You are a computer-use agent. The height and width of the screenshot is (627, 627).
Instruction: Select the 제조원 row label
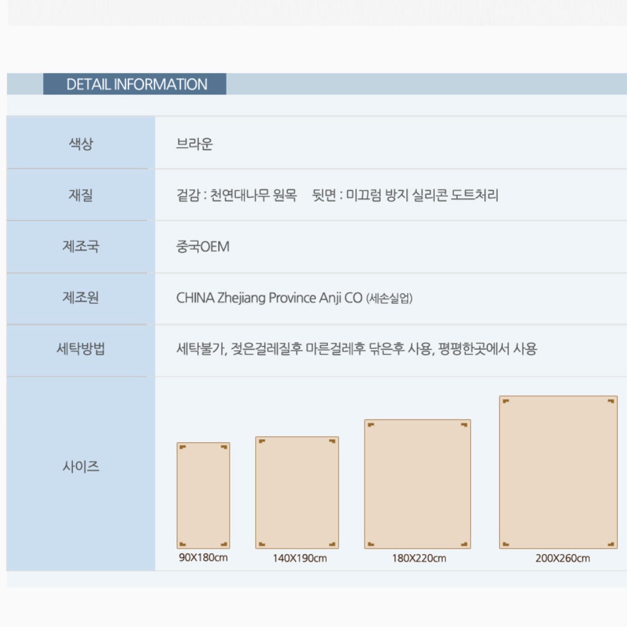point(81,297)
